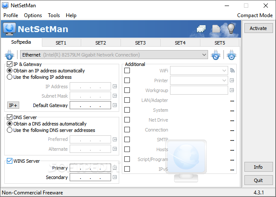Select the Softpedia profile tab

click(x=21, y=42)
